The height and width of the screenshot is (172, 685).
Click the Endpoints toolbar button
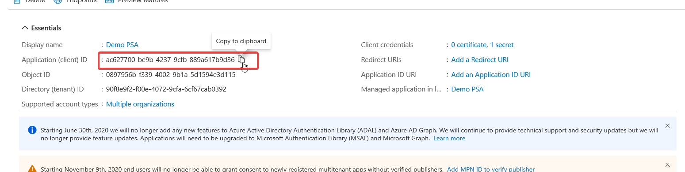point(75,1)
